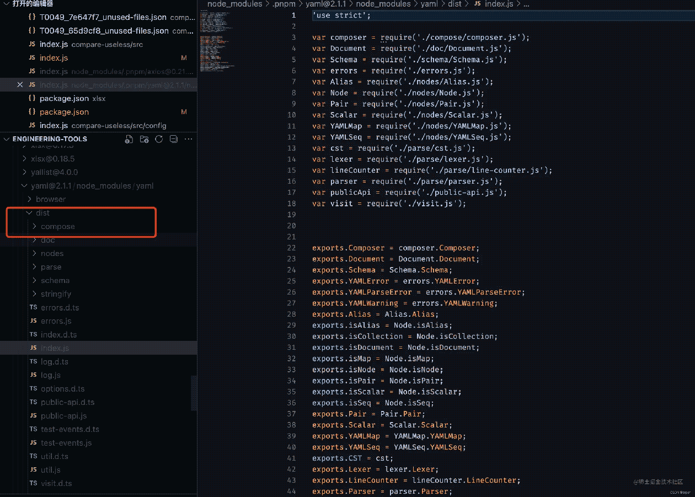Collapse the ENGINEERING-TOOLS explorer section
This screenshot has height=497, width=695.
(7, 139)
